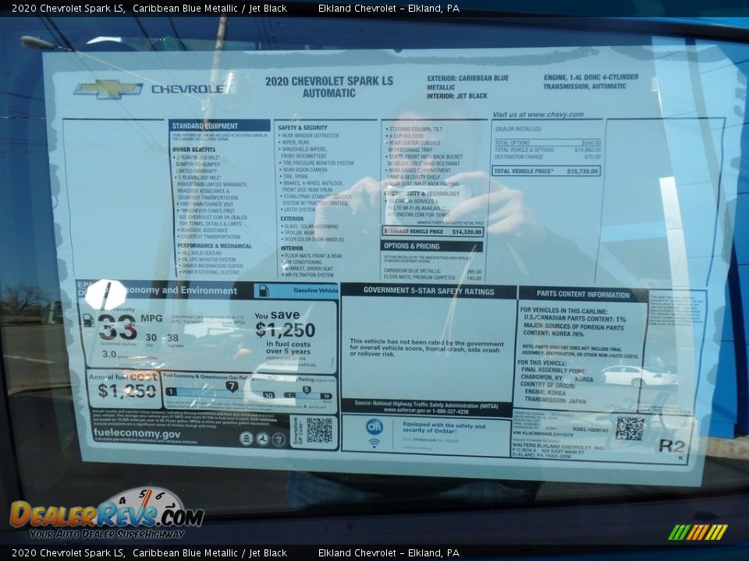Tap the Wi-Fi signal icon under OnStar
Viewport: 749px width, 561px height.
tap(374, 444)
